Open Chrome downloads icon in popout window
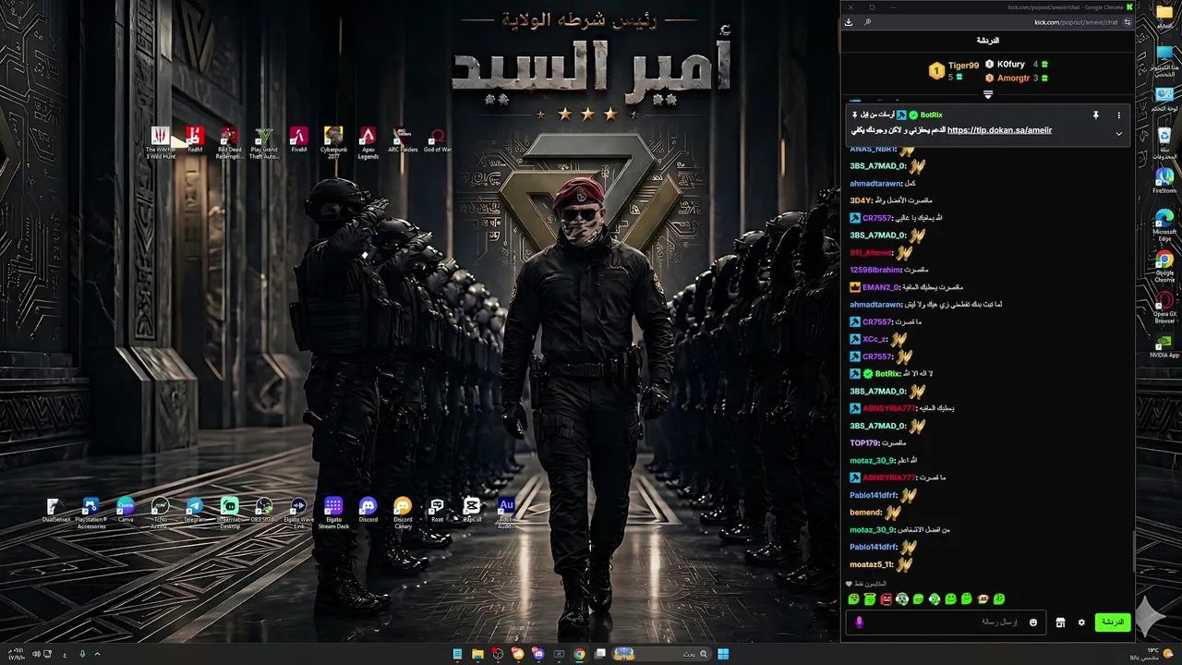Image resolution: width=1182 pixels, height=665 pixels. [849, 22]
